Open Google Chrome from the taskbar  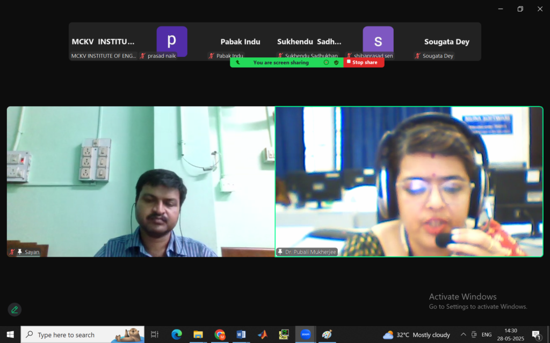(x=220, y=334)
